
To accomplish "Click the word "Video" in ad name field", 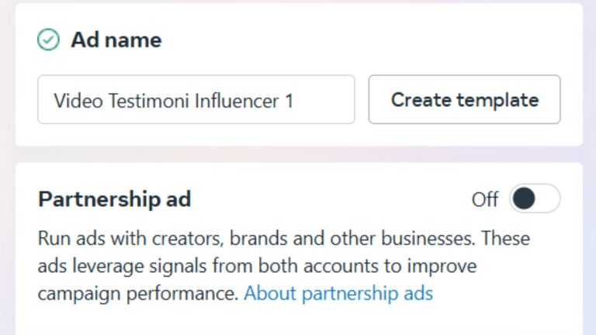I will pos(73,100).
